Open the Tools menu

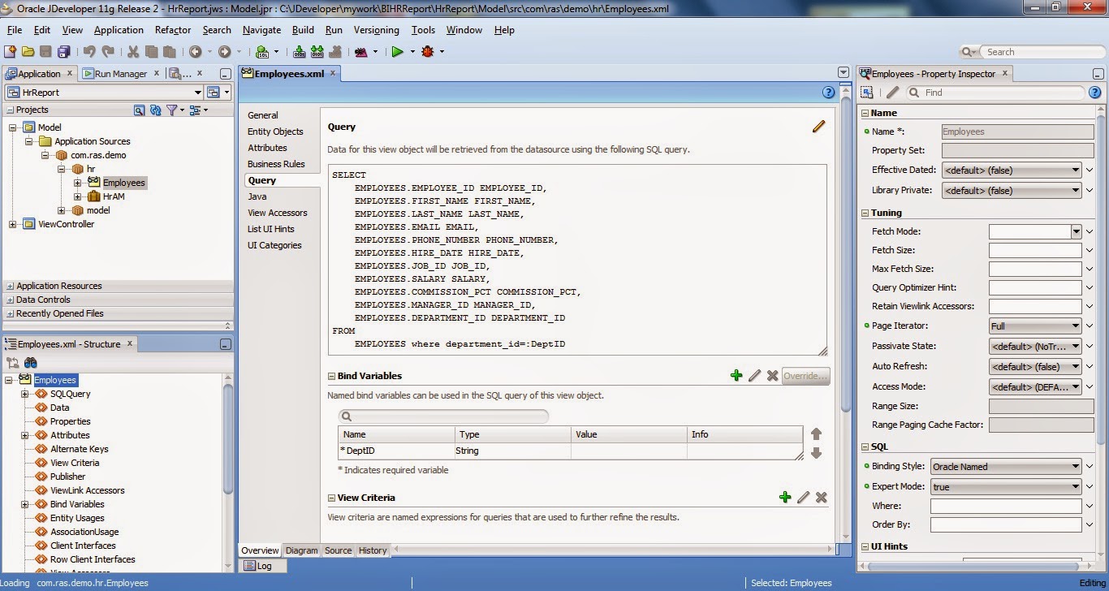click(x=423, y=30)
